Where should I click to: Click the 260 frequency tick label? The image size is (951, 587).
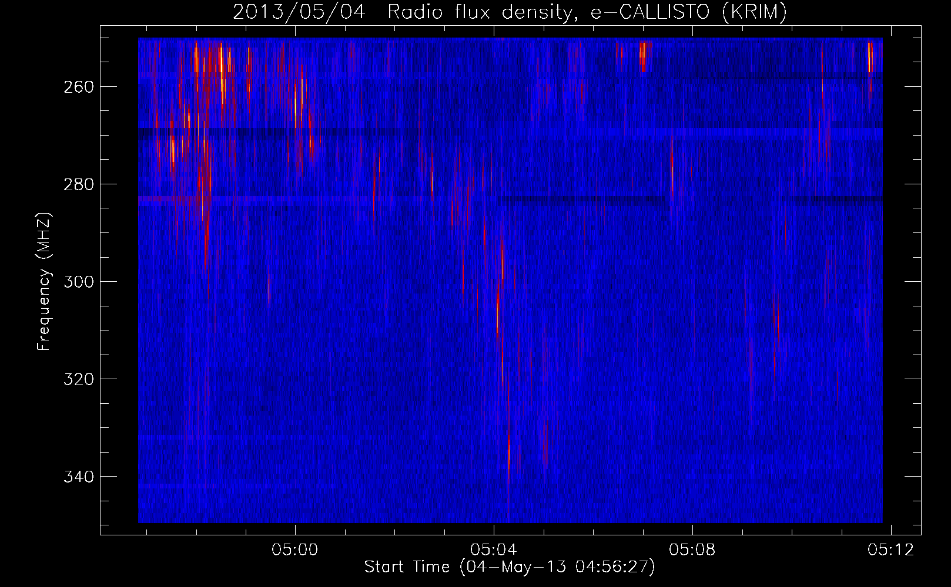pos(78,87)
